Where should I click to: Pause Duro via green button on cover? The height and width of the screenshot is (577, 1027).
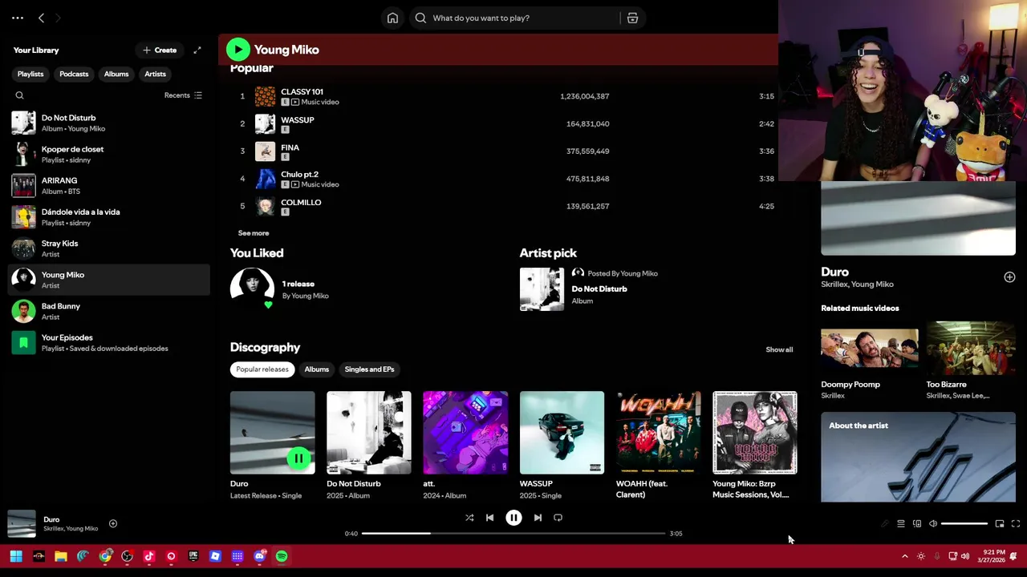pyautogui.click(x=298, y=458)
